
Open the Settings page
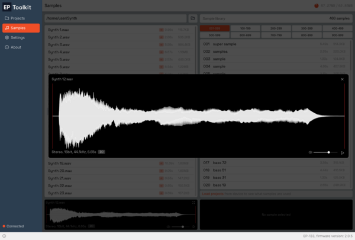(21, 38)
